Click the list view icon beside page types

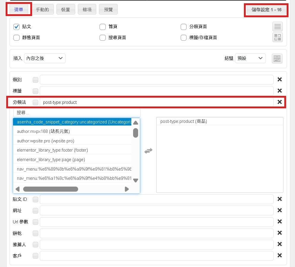(277, 27)
